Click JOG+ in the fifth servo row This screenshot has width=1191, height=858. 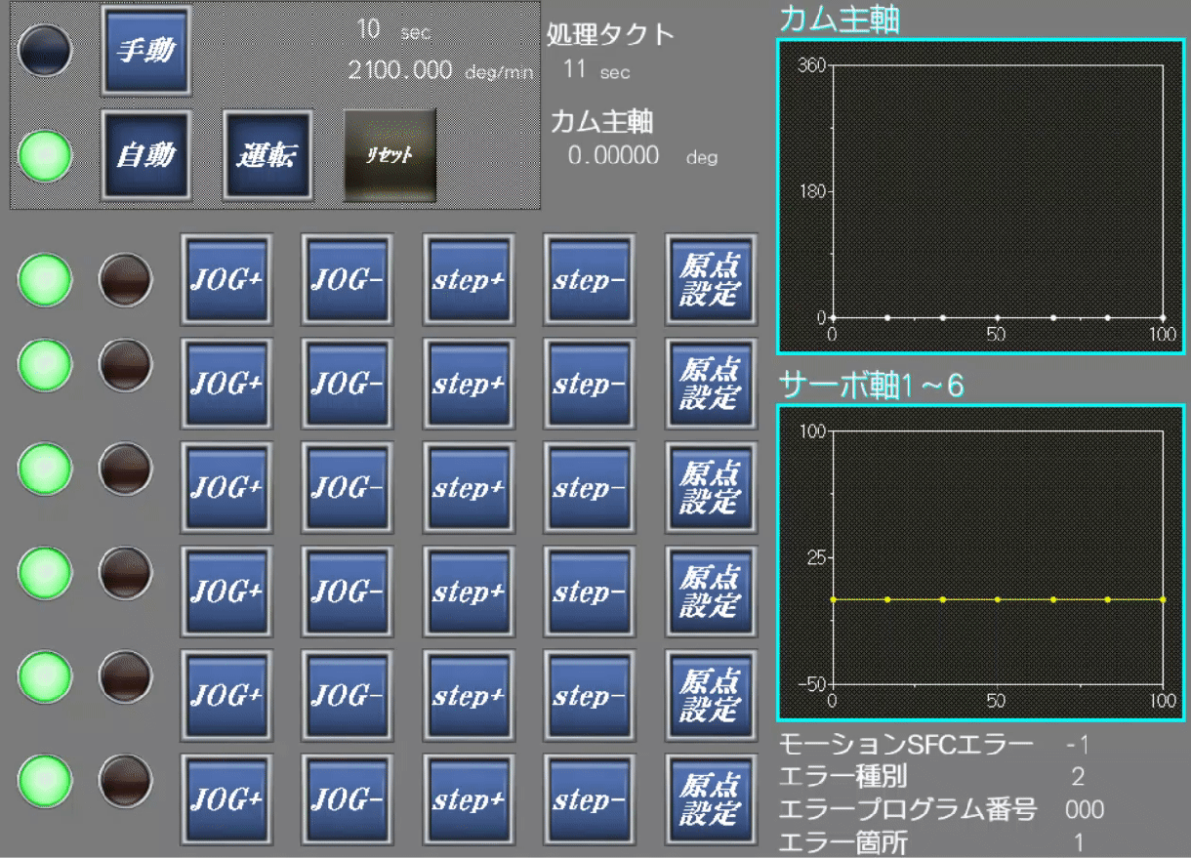[226, 696]
